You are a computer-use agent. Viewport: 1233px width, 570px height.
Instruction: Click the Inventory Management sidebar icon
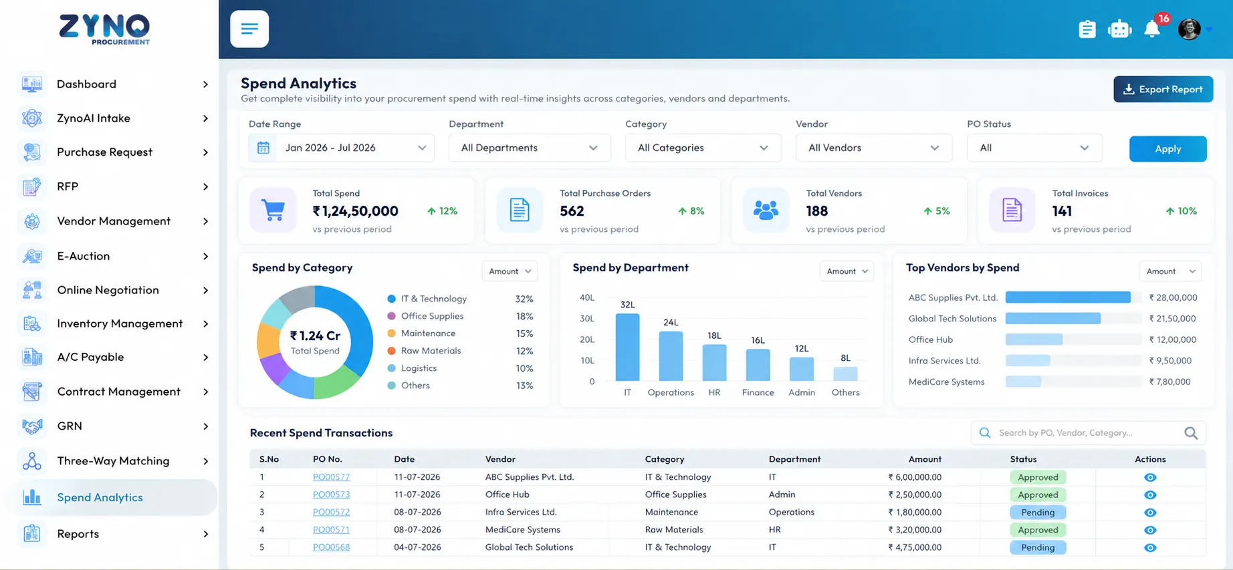[x=32, y=323]
